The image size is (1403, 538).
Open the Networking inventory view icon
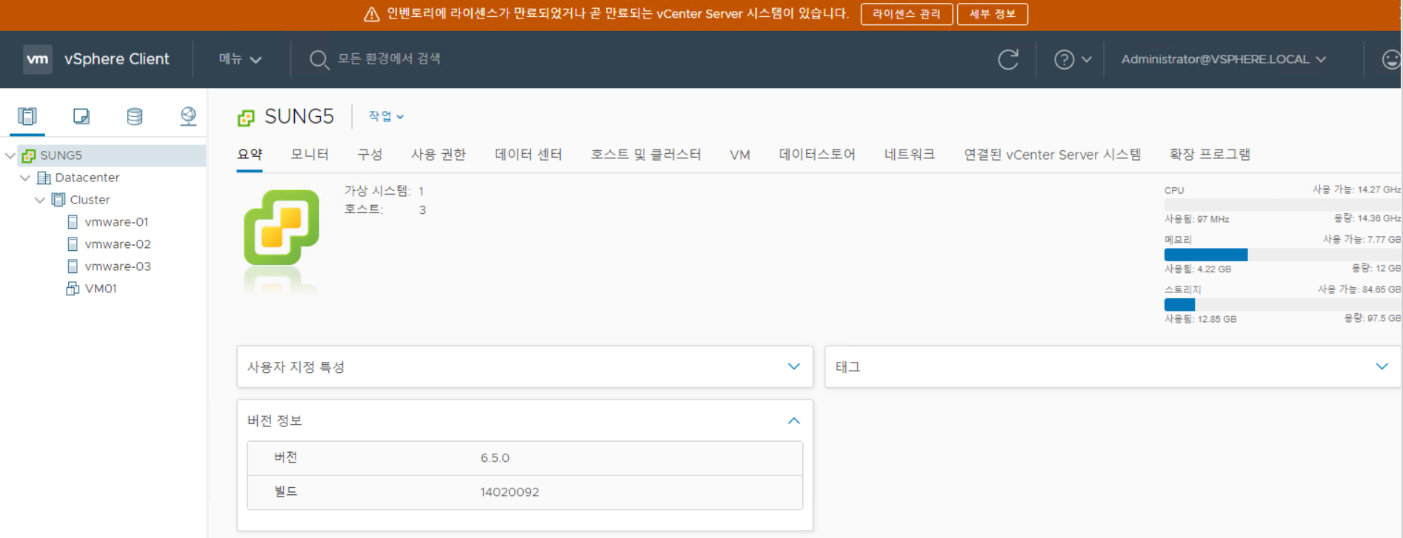click(188, 116)
